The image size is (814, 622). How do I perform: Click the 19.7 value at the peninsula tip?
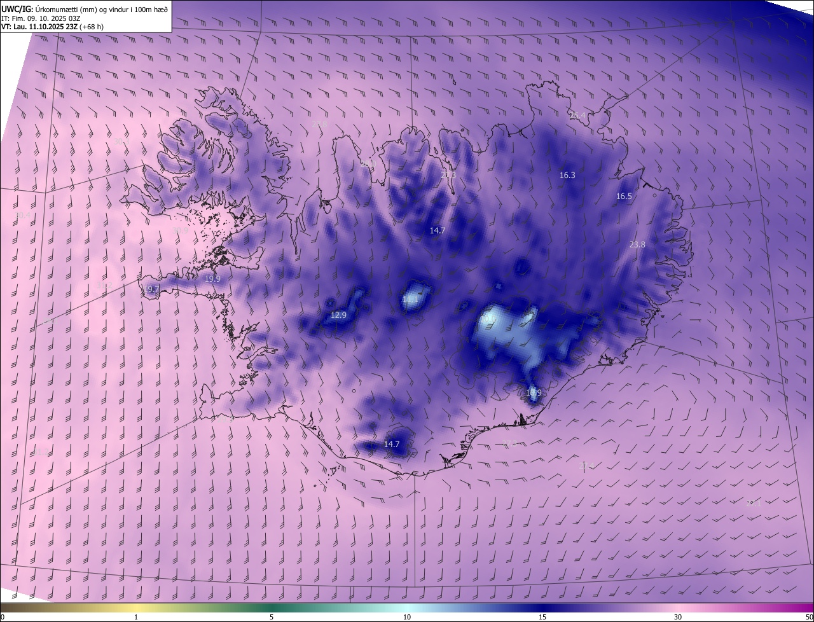tap(151, 289)
